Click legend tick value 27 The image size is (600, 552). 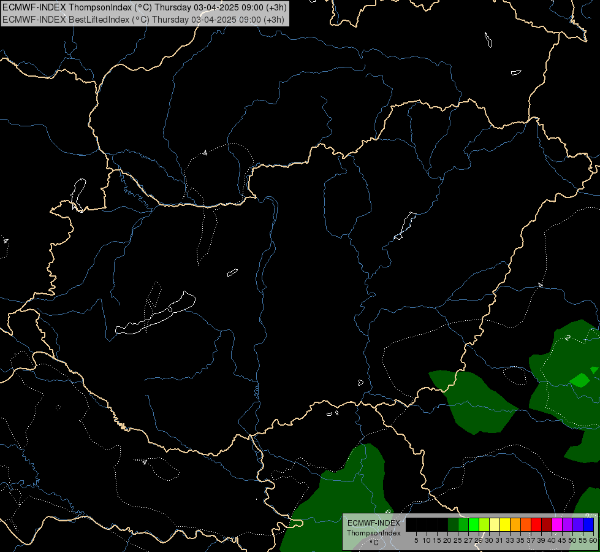tap(468, 540)
